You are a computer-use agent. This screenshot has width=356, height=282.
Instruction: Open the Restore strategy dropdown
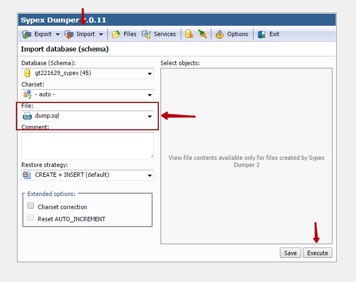88,175
